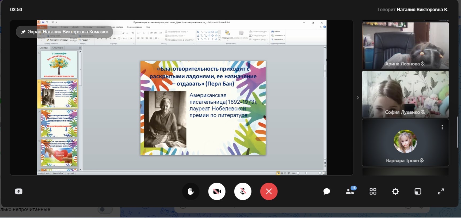Open the 'Показ слайдов' ribbon tab
The image size is (461, 218).
click(x=116, y=27)
